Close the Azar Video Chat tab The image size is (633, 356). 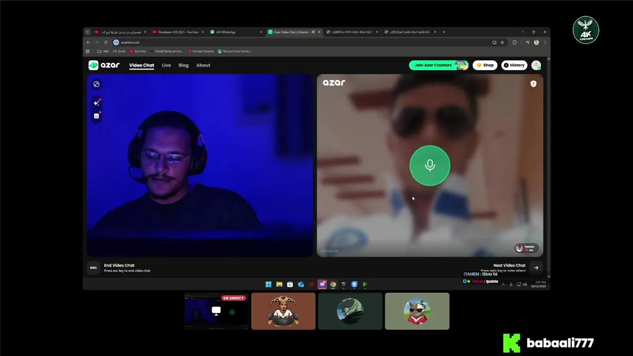point(319,32)
